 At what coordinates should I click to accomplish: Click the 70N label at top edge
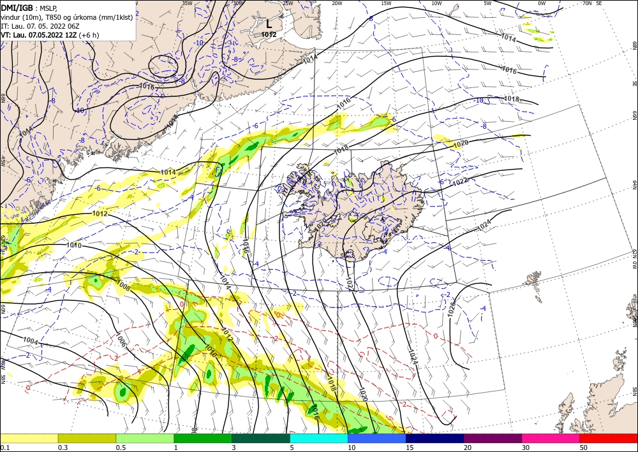(x=587, y=3)
